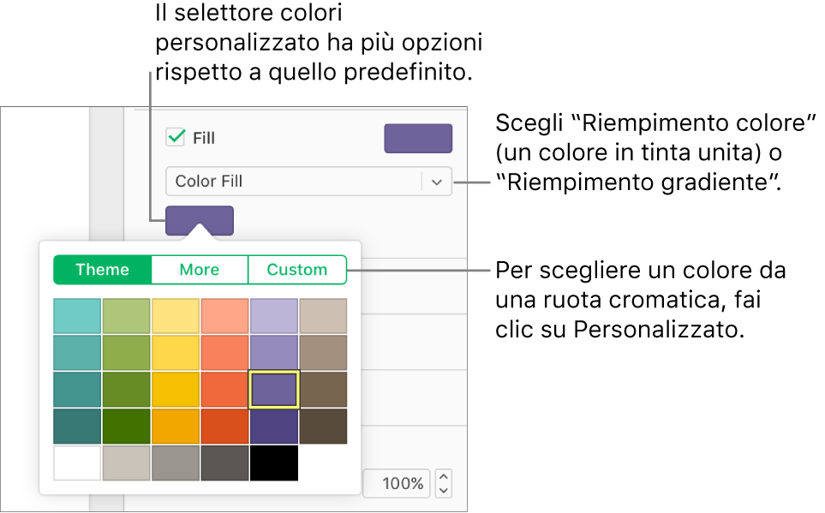Viewport: 825px width, 513px height.
Task: Select the white swatch in the bottom row
Action: (76, 462)
